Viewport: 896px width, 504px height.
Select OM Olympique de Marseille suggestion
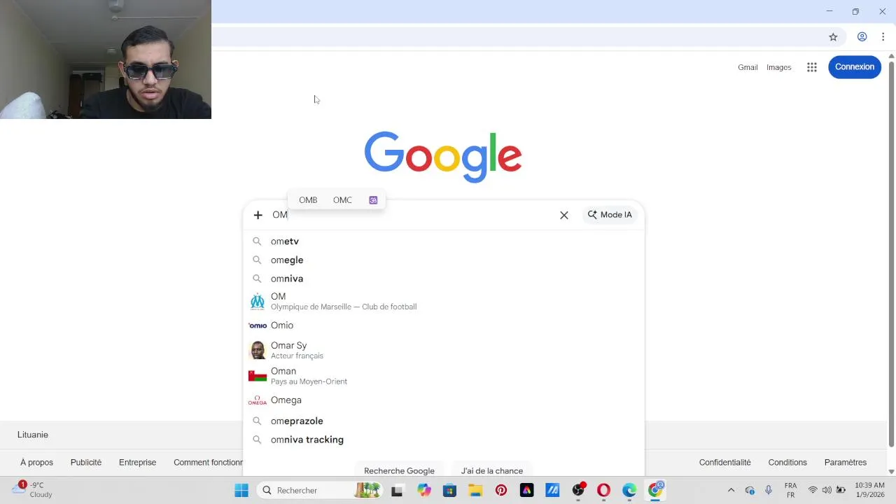tap(444, 301)
